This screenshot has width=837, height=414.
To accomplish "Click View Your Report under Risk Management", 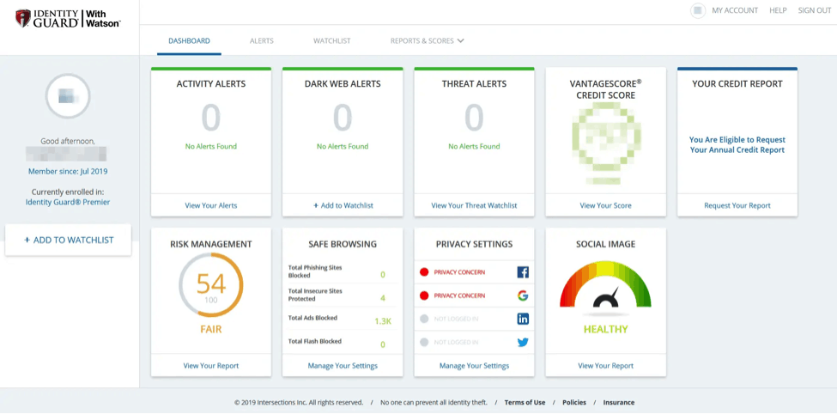I will pos(211,366).
